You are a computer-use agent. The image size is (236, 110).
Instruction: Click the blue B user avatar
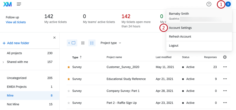point(228,4)
